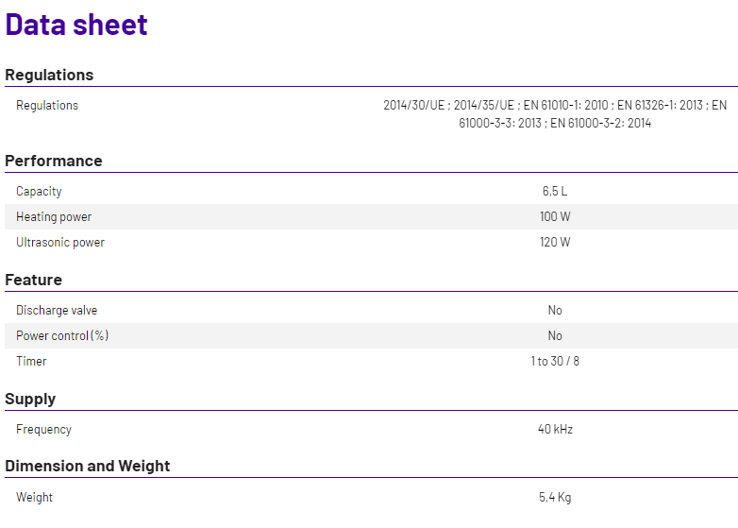The image size is (738, 528).
Task: Click the 120 W ultrasonic value
Action: pyautogui.click(x=555, y=242)
